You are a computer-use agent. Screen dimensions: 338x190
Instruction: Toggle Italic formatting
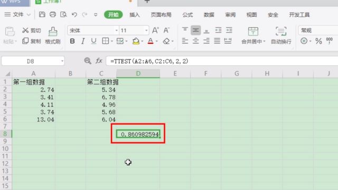[x=83, y=41]
